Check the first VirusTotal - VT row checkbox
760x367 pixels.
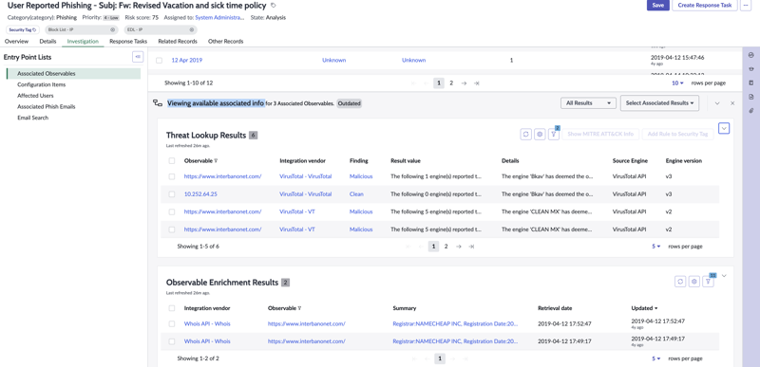pos(172,211)
